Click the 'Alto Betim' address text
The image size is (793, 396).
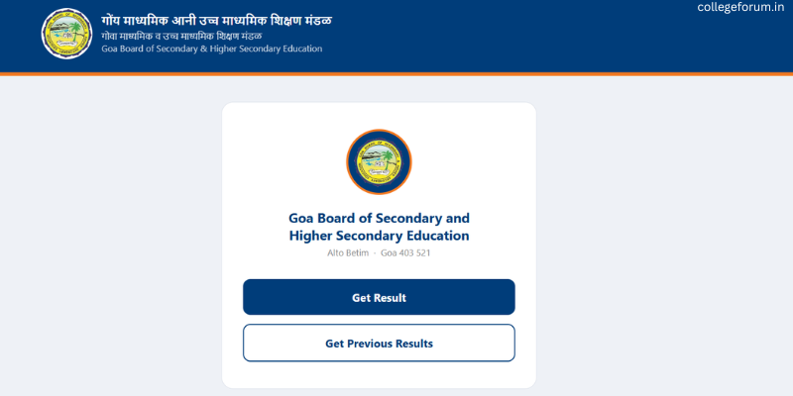coord(348,253)
